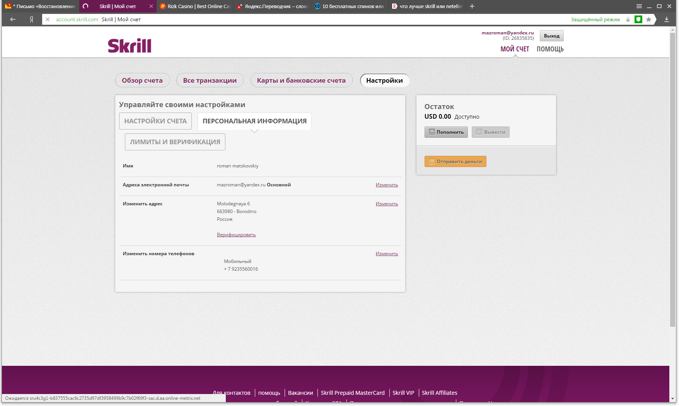Open the ПОМОЩЬ menu
The image size is (679, 406).
pos(550,49)
